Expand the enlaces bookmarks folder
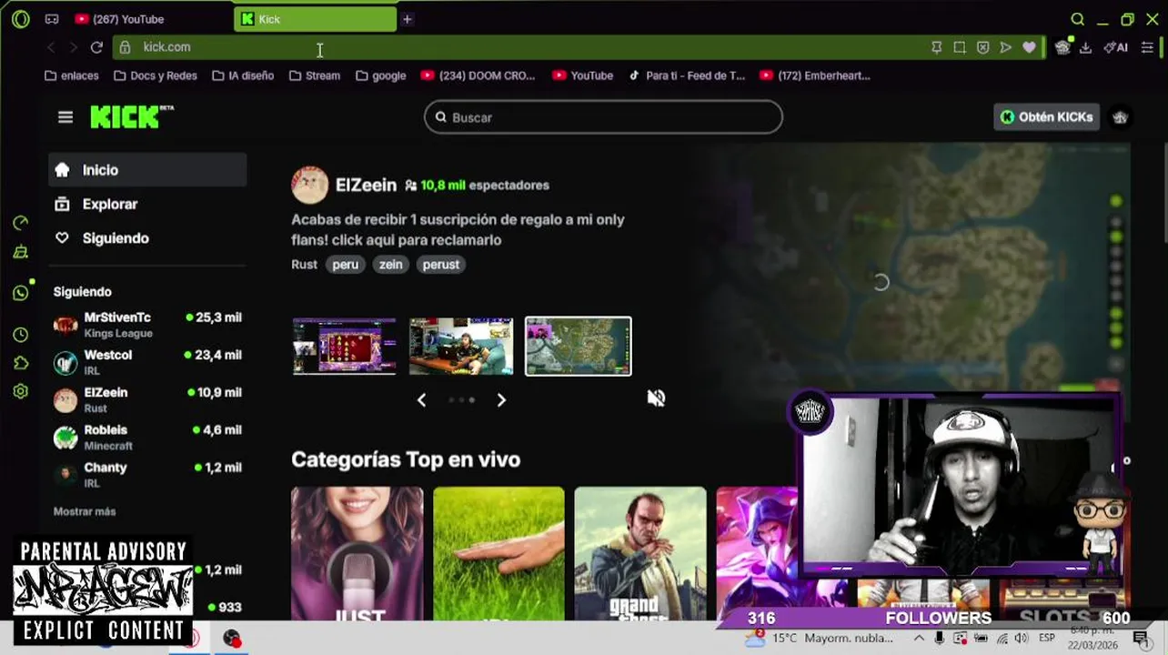 [72, 76]
